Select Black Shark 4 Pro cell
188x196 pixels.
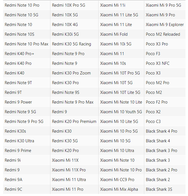(x=161, y=131)
